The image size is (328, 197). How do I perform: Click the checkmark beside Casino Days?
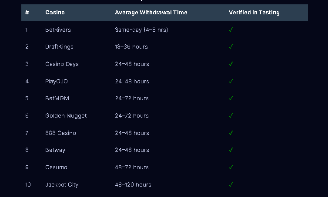coord(231,64)
